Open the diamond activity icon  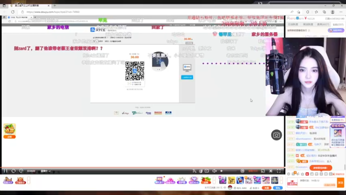click(x=194, y=180)
